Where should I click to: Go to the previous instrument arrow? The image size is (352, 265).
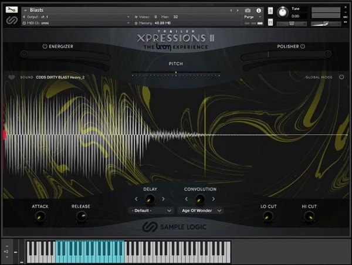(231, 11)
